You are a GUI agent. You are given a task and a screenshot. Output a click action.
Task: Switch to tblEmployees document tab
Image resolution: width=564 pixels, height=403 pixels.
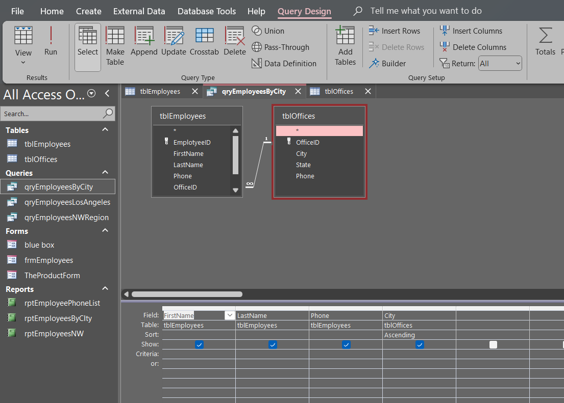pyautogui.click(x=160, y=92)
